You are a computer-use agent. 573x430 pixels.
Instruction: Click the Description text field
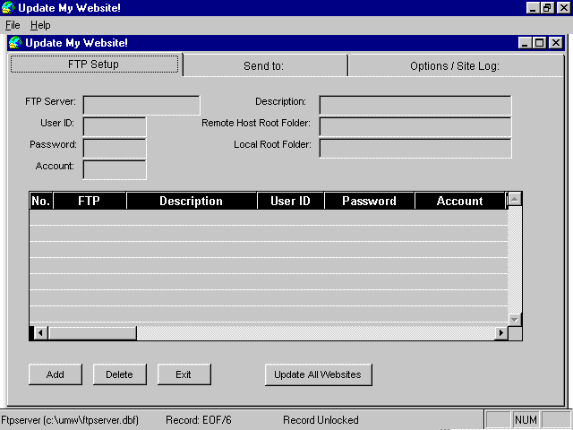(415, 105)
